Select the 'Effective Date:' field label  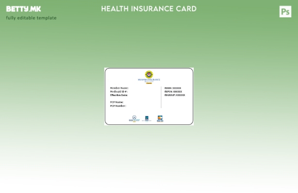point(119,95)
